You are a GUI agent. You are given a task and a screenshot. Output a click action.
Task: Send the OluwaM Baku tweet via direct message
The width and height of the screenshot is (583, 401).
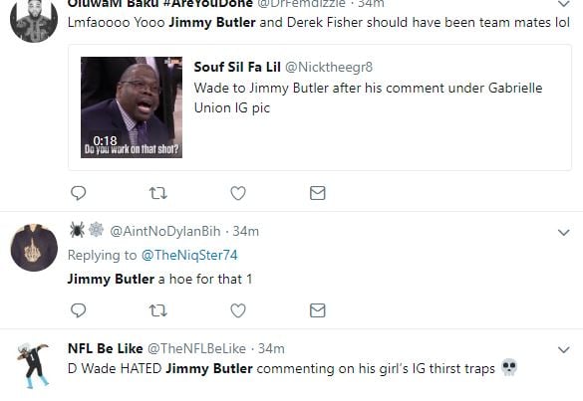pyautogui.click(x=318, y=193)
